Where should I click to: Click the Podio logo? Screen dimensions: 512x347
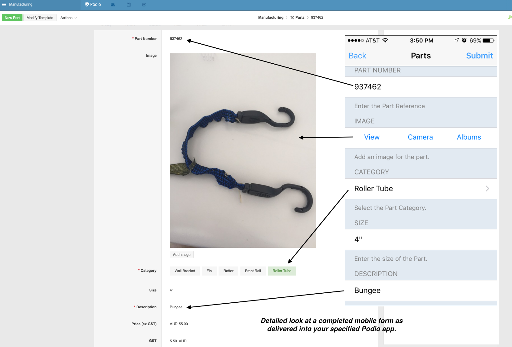[93, 4]
